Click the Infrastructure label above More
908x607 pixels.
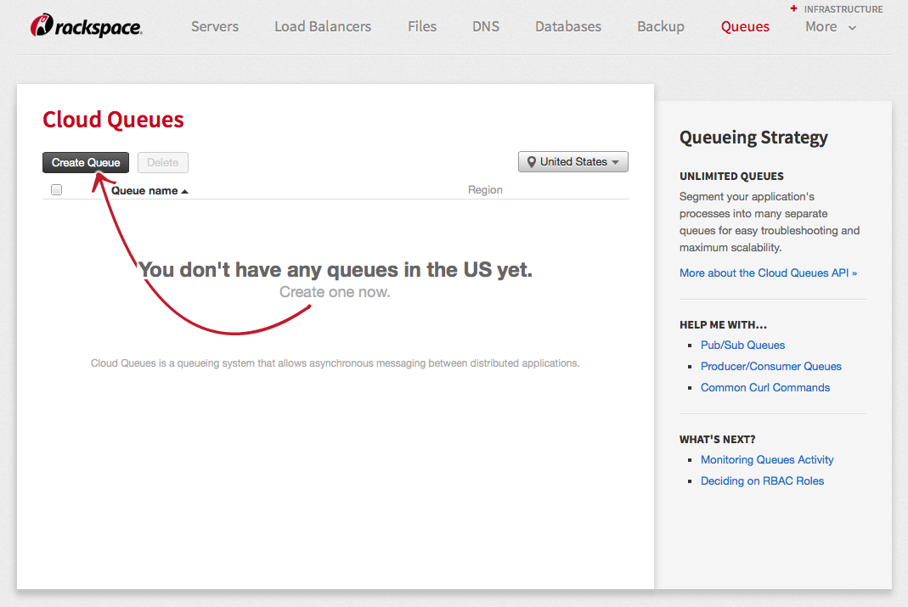843,9
